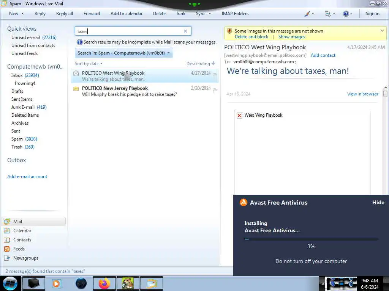
Task: Open the Search in: Spam dropdown
Action: (124, 53)
